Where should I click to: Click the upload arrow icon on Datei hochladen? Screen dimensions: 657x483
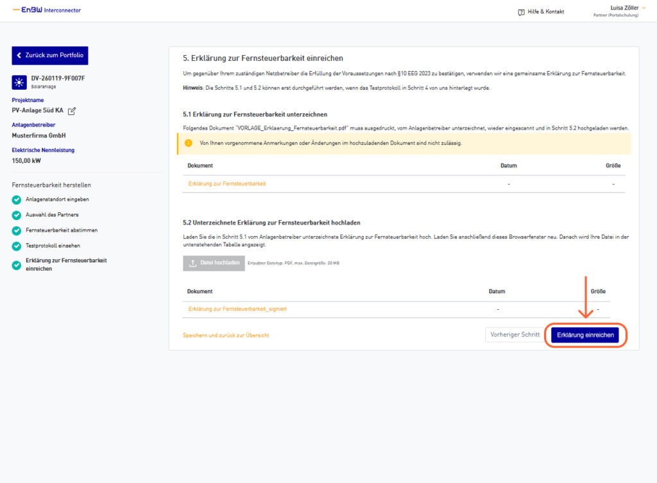(x=192, y=262)
